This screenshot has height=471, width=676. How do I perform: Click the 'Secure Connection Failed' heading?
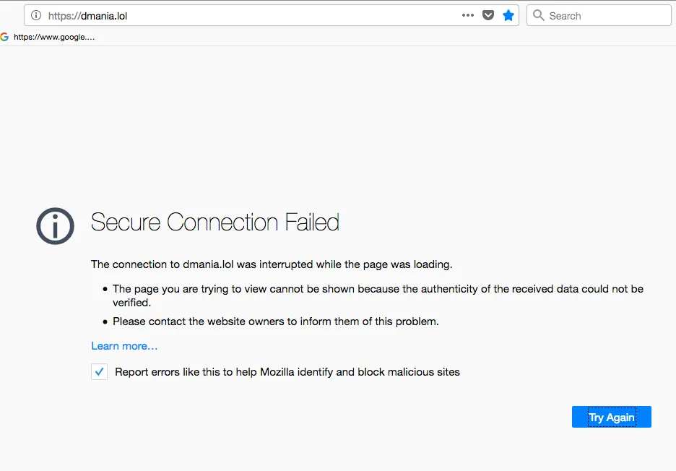(214, 222)
